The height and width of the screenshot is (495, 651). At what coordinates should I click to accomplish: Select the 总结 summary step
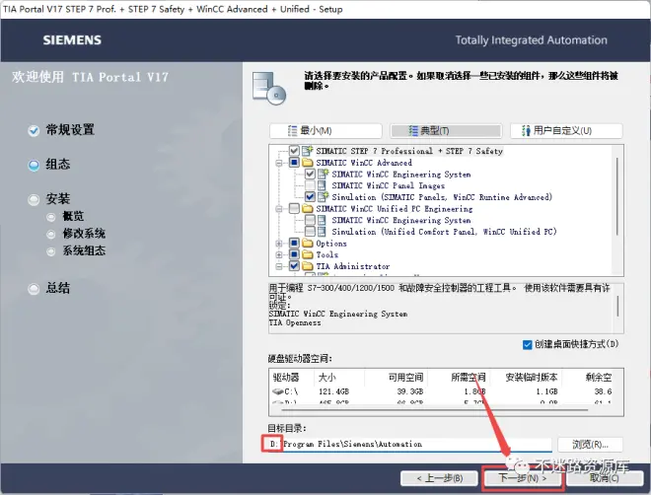pyautogui.click(x=58, y=288)
